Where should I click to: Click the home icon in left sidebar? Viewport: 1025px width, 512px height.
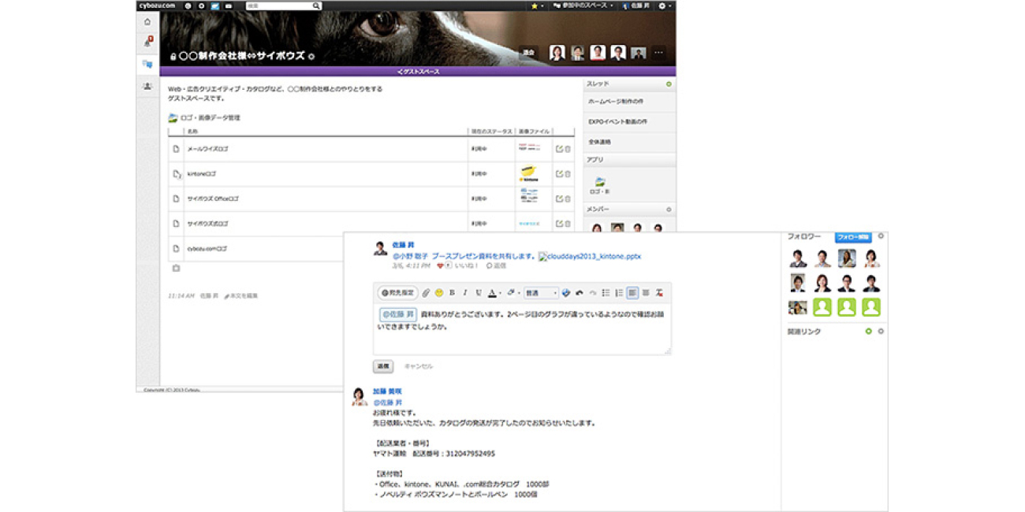click(x=147, y=22)
